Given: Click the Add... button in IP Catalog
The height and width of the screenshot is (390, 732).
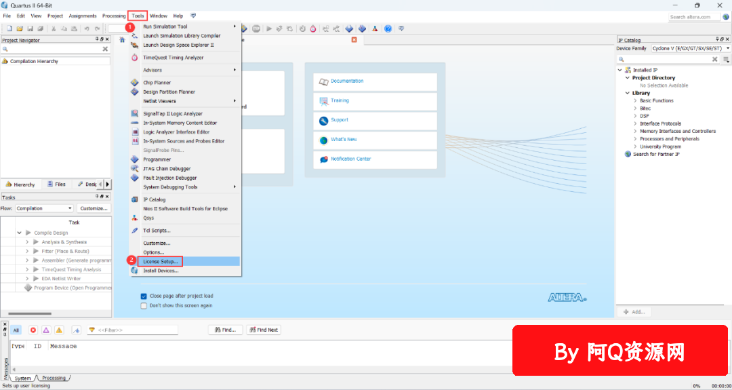Looking at the screenshot, I should 634,312.
